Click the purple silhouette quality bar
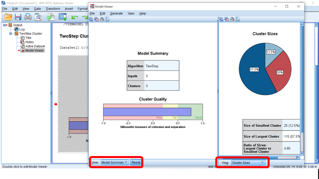319x179 pixels. point(147,112)
